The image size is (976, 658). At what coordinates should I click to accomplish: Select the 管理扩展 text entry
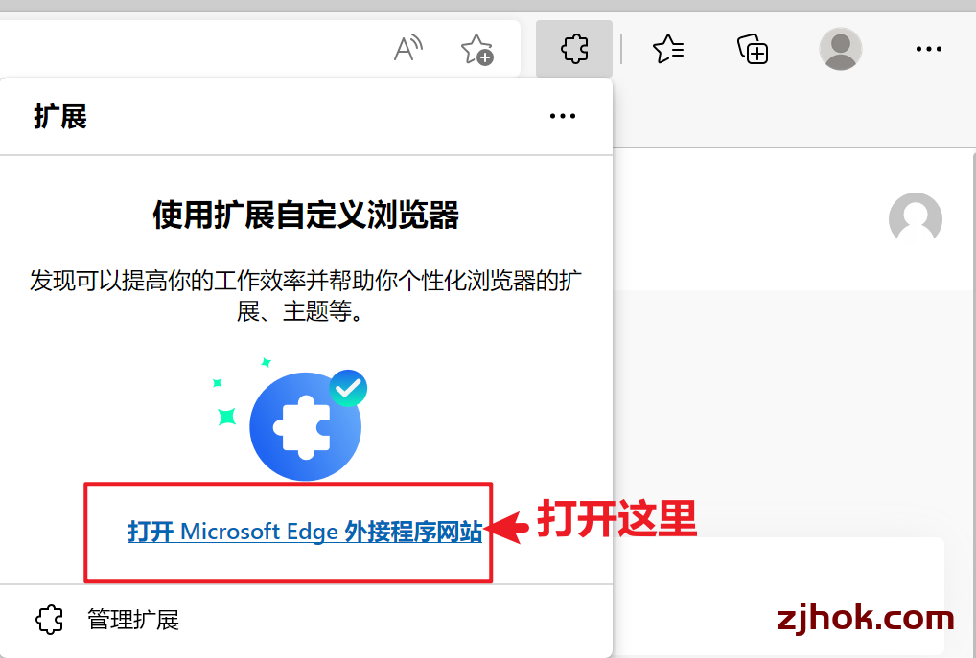(133, 620)
